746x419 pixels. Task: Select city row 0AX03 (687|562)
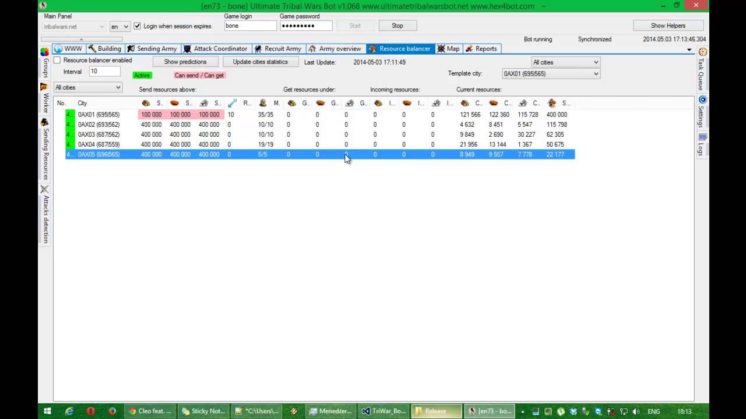click(x=320, y=134)
